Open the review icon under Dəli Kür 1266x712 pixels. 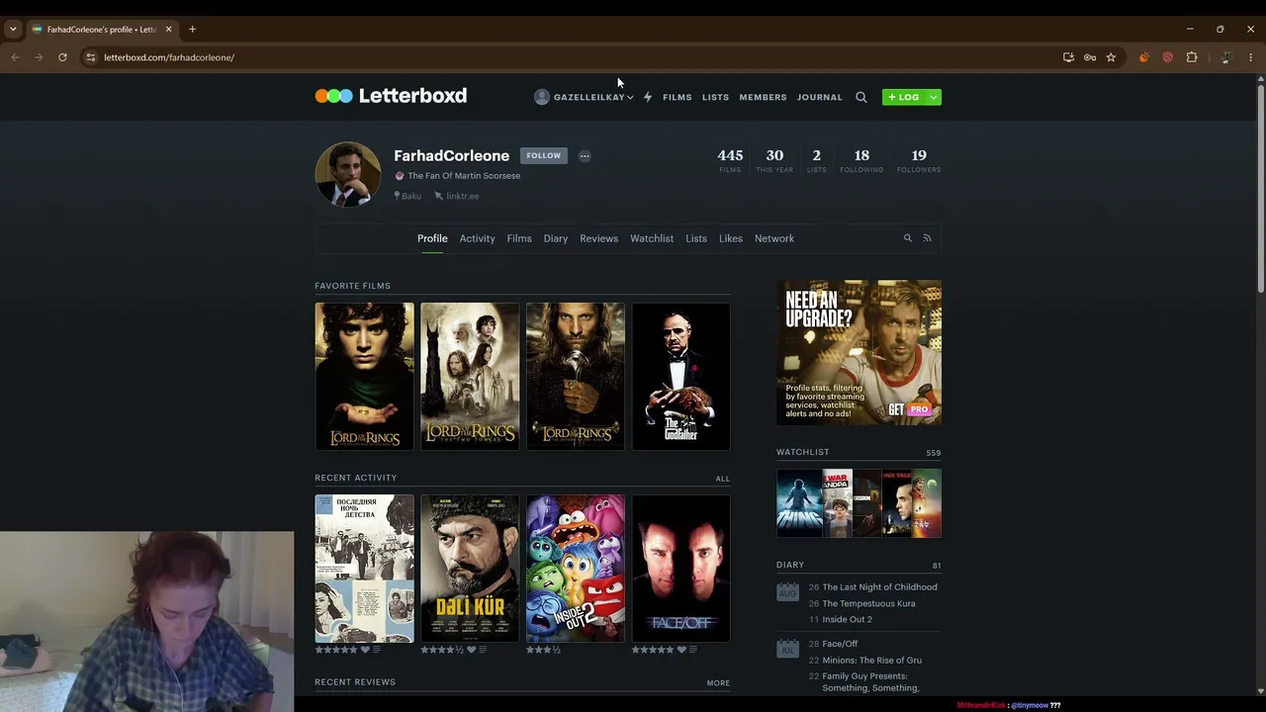click(x=483, y=650)
